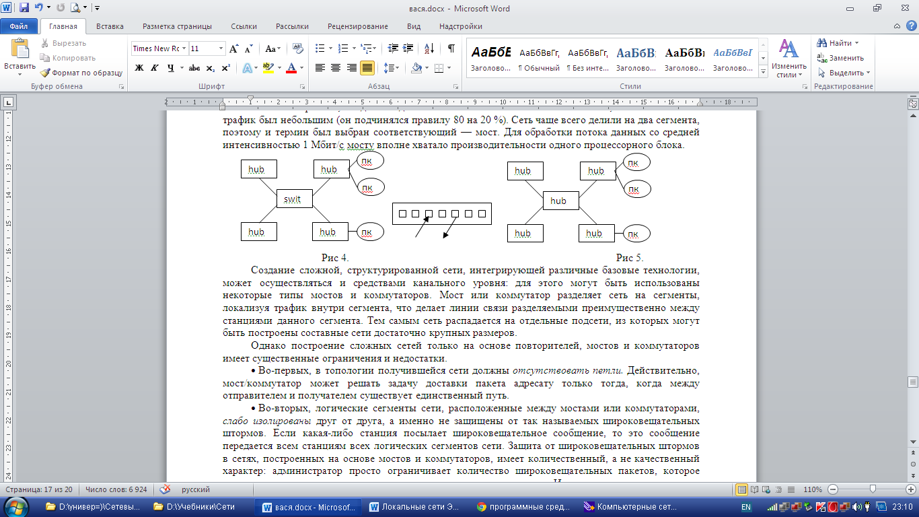Zoom out with the minus button
This screenshot has height=517, width=919.
click(833, 489)
